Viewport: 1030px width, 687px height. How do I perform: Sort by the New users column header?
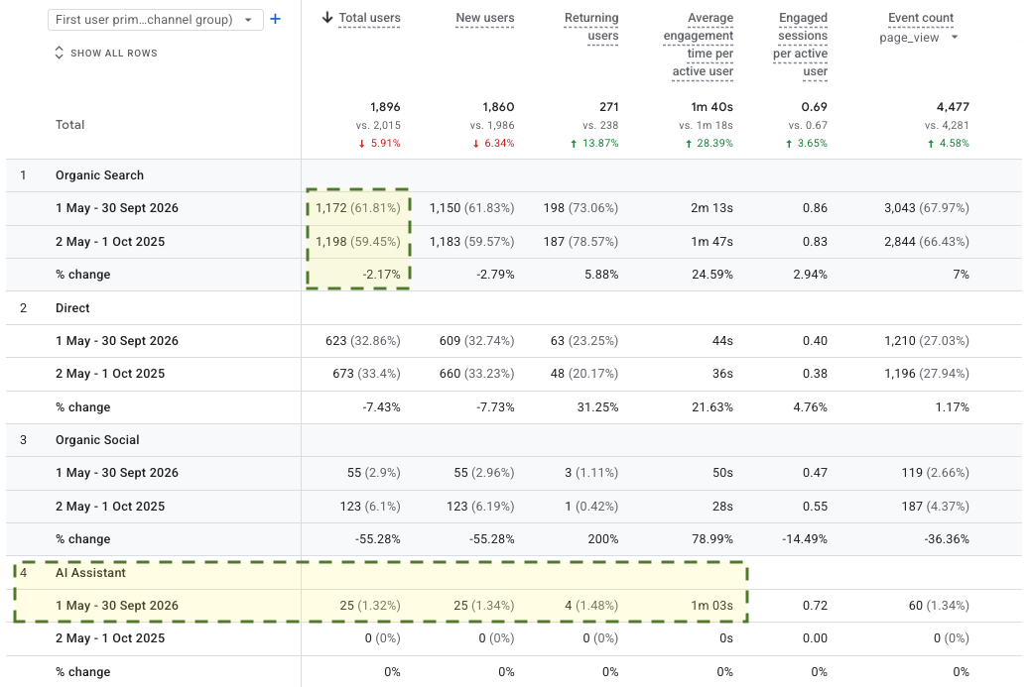[485, 18]
